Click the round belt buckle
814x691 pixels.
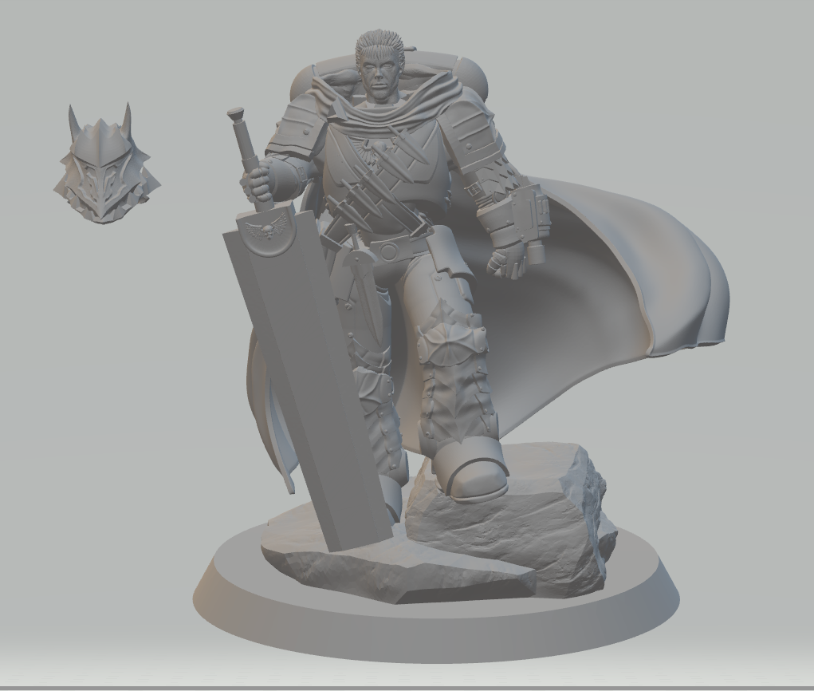(388, 252)
